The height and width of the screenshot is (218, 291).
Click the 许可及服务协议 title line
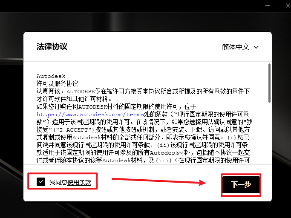click(57, 84)
